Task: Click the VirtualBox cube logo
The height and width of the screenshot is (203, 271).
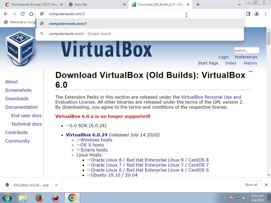Action: point(20,49)
